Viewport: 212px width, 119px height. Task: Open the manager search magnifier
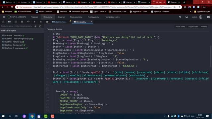click(180, 17)
